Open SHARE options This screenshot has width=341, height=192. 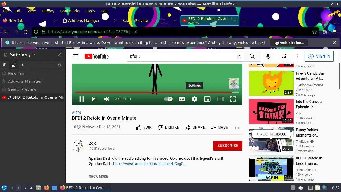click(195, 127)
